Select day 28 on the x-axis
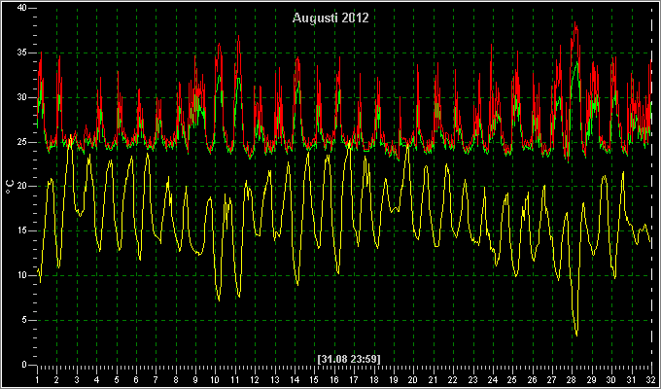The height and width of the screenshot is (389, 661). tap(572, 379)
